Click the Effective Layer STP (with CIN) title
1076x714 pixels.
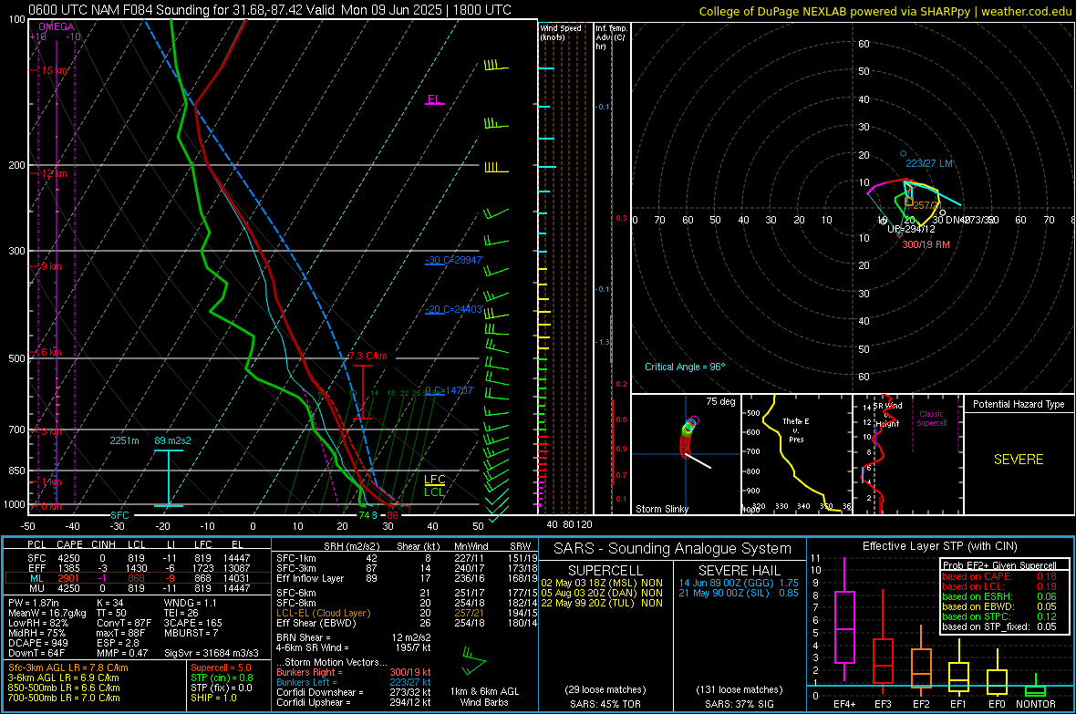pyautogui.click(x=939, y=546)
